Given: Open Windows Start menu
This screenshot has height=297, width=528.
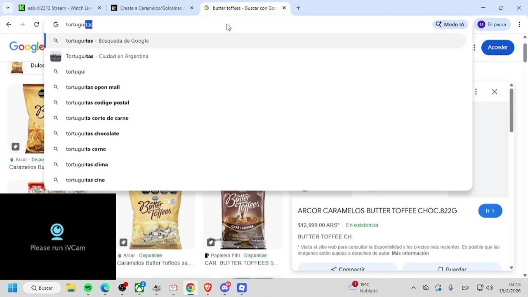Looking at the screenshot, I should 12,288.
